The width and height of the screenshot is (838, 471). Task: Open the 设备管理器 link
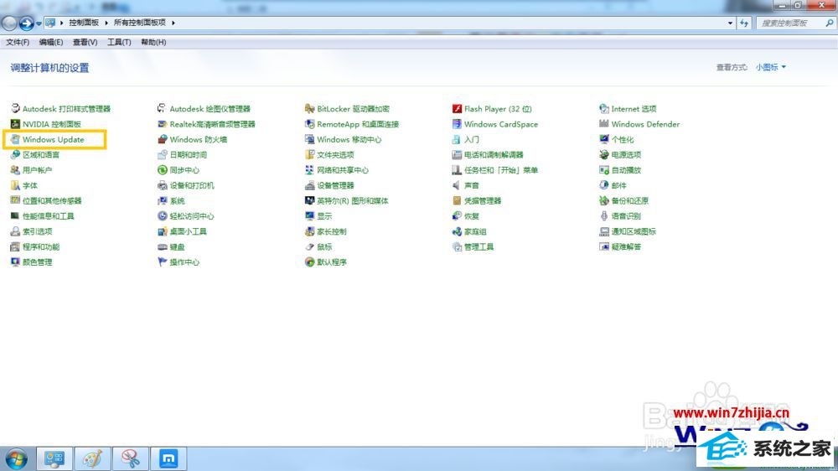pos(335,185)
